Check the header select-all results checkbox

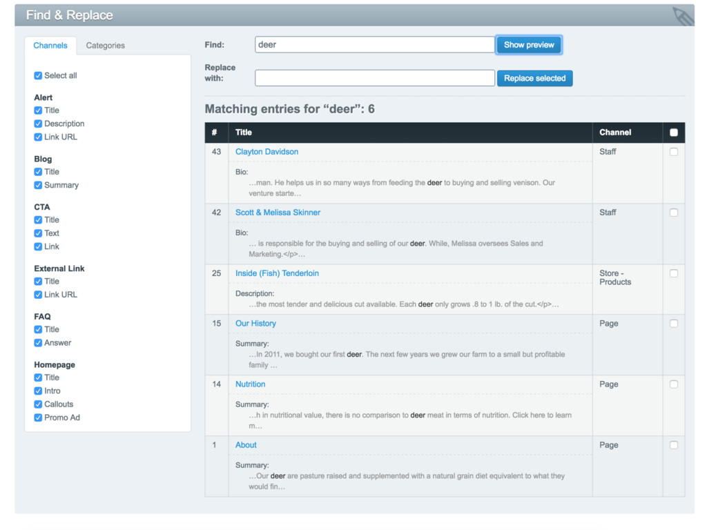pyautogui.click(x=674, y=132)
